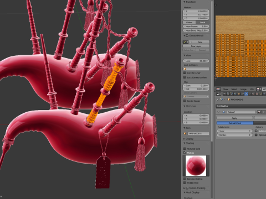Open UVs menu in UV editor
Image resolution: width=266 pixels, height=199 pixels.
252,89
